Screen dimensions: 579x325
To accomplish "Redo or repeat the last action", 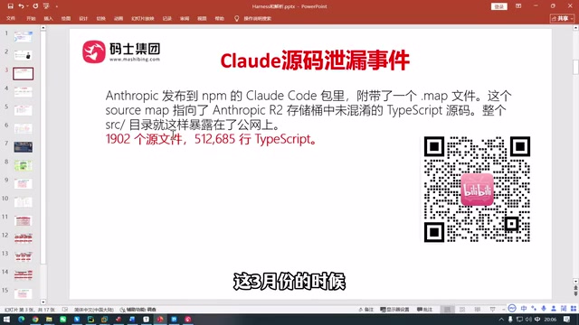I will pyautogui.click(x=35, y=6).
